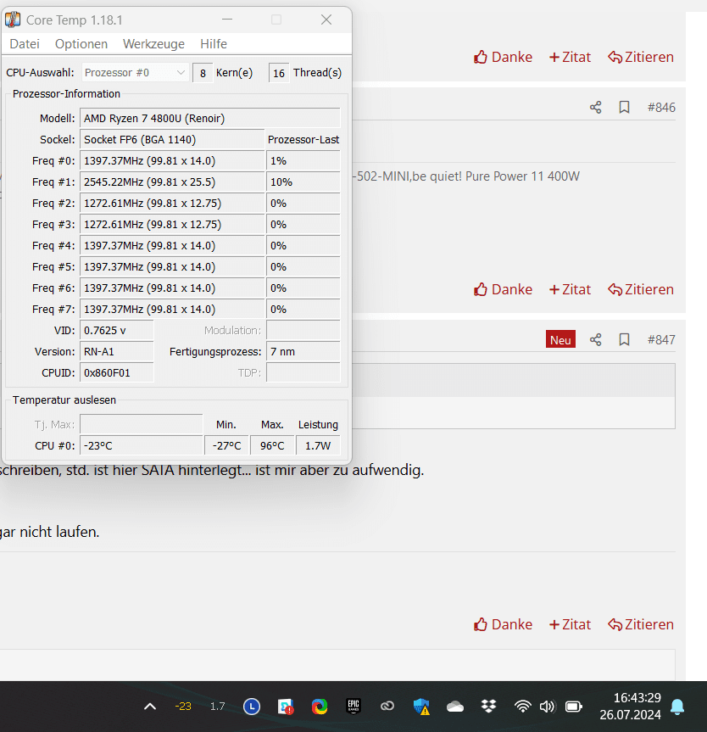Viewport: 707px width, 732px height.
Task: Click Core Temp tray temperature -23 icon
Action: (x=183, y=707)
